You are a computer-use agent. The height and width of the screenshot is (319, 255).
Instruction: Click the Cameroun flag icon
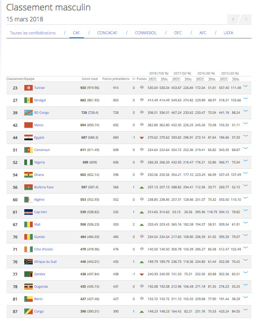click(x=28, y=150)
